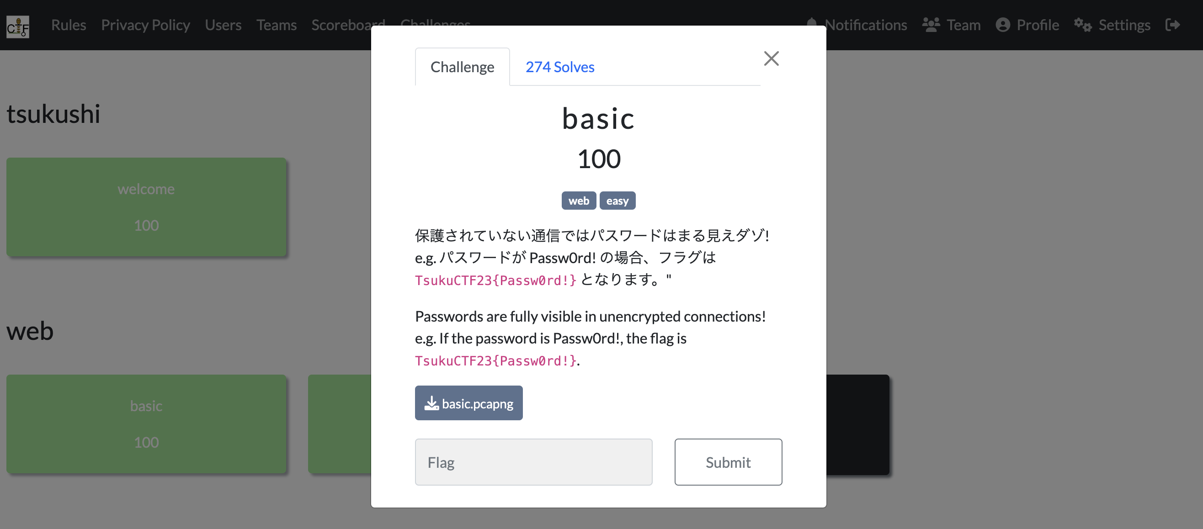The image size is (1203, 529).
Task: Close the basic challenge modal
Action: click(771, 59)
